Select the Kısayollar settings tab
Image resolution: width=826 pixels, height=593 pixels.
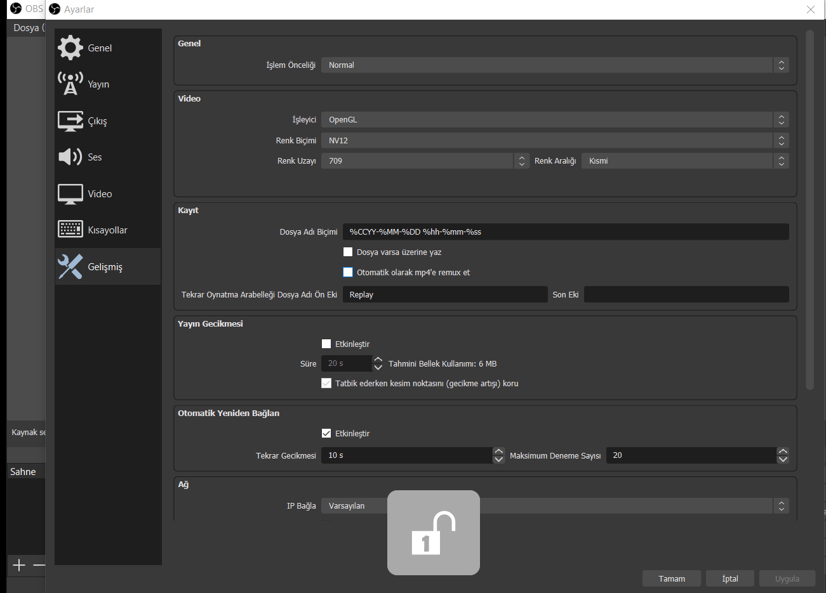(107, 230)
